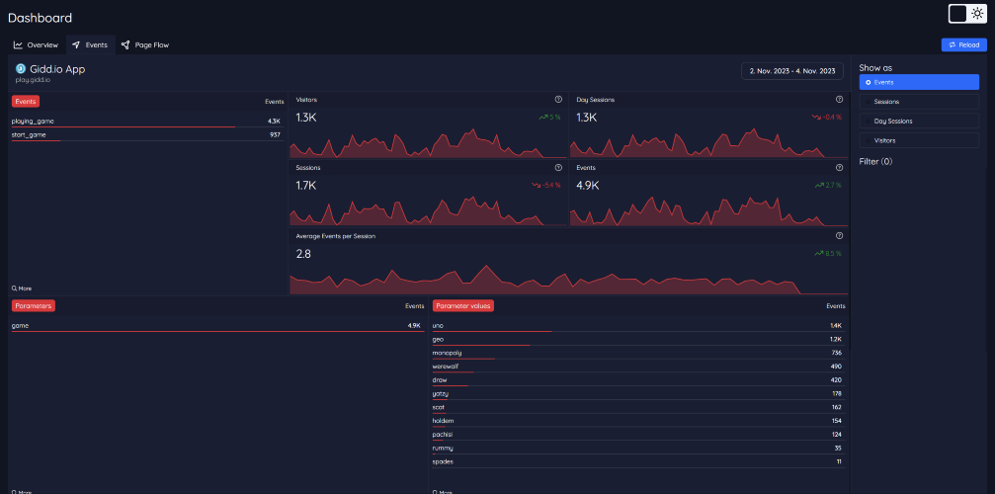Choose Day Sessions under Show as

click(919, 121)
